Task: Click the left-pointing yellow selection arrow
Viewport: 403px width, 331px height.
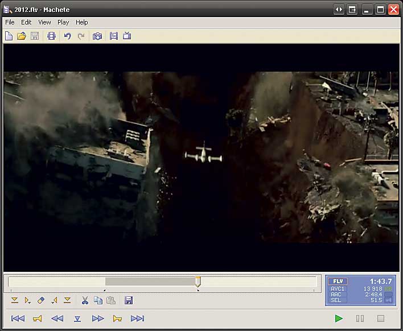Action: [x=54, y=300]
